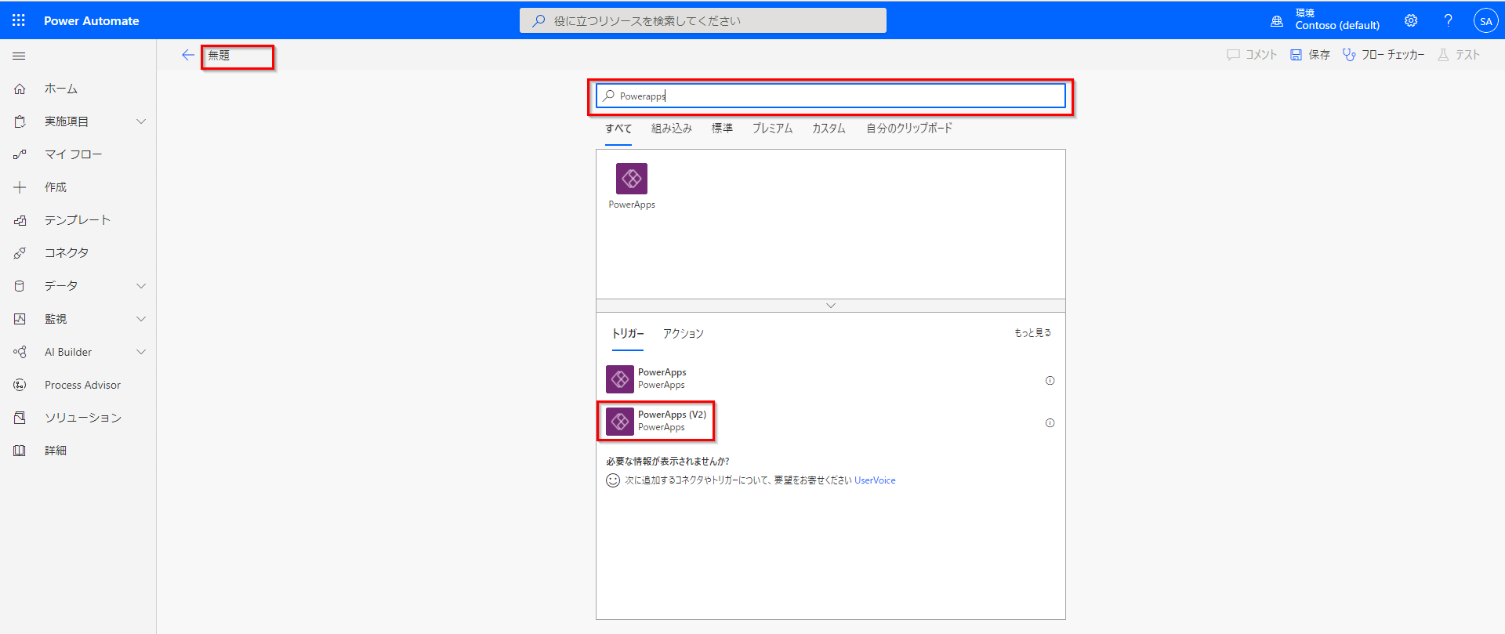
Task: Go back using the left arrow
Action: click(x=187, y=55)
